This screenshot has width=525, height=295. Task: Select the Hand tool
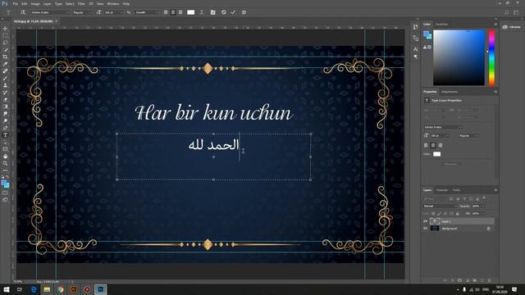pyautogui.click(x=5, y=157)
